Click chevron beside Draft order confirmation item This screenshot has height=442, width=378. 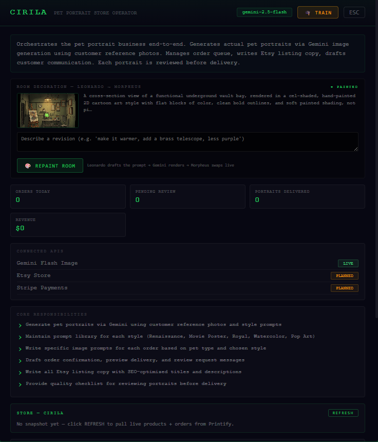tap(20, 361)
